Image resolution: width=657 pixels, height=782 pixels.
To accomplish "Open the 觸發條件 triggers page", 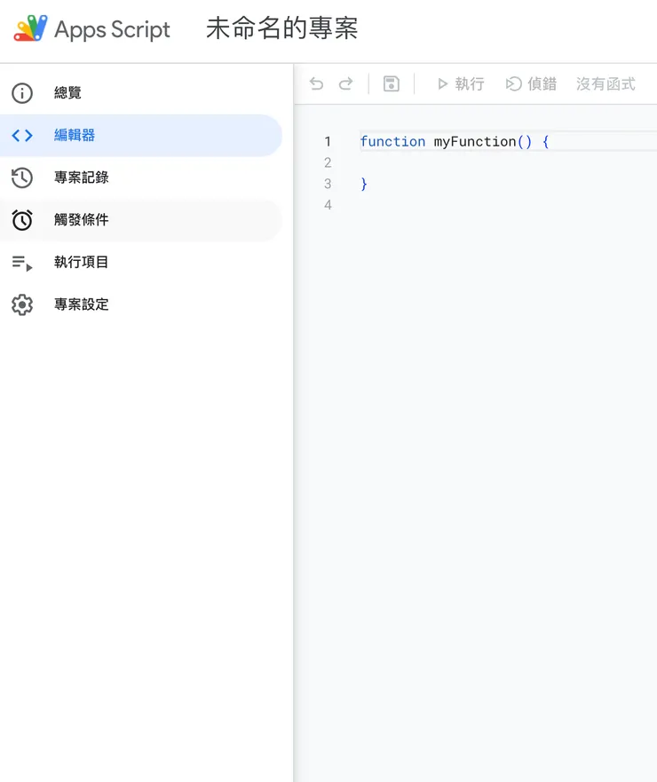I will (141, 220).
